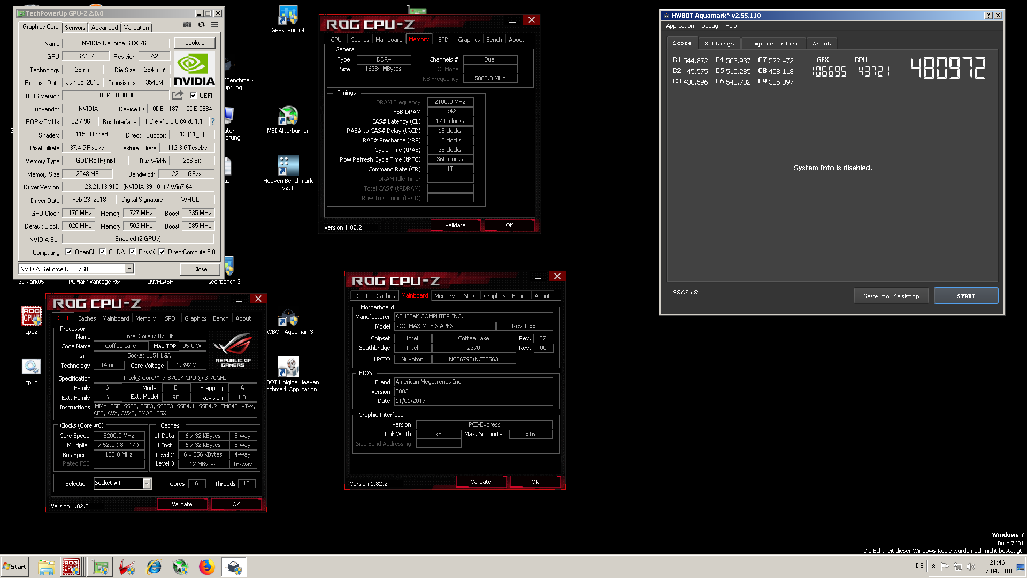Open the Compare Online tab in Aquamark
The width and height of the screenshot is (1027, 578).
click(773, 43)
